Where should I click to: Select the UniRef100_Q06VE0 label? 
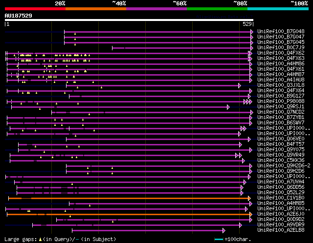[281, 139]
